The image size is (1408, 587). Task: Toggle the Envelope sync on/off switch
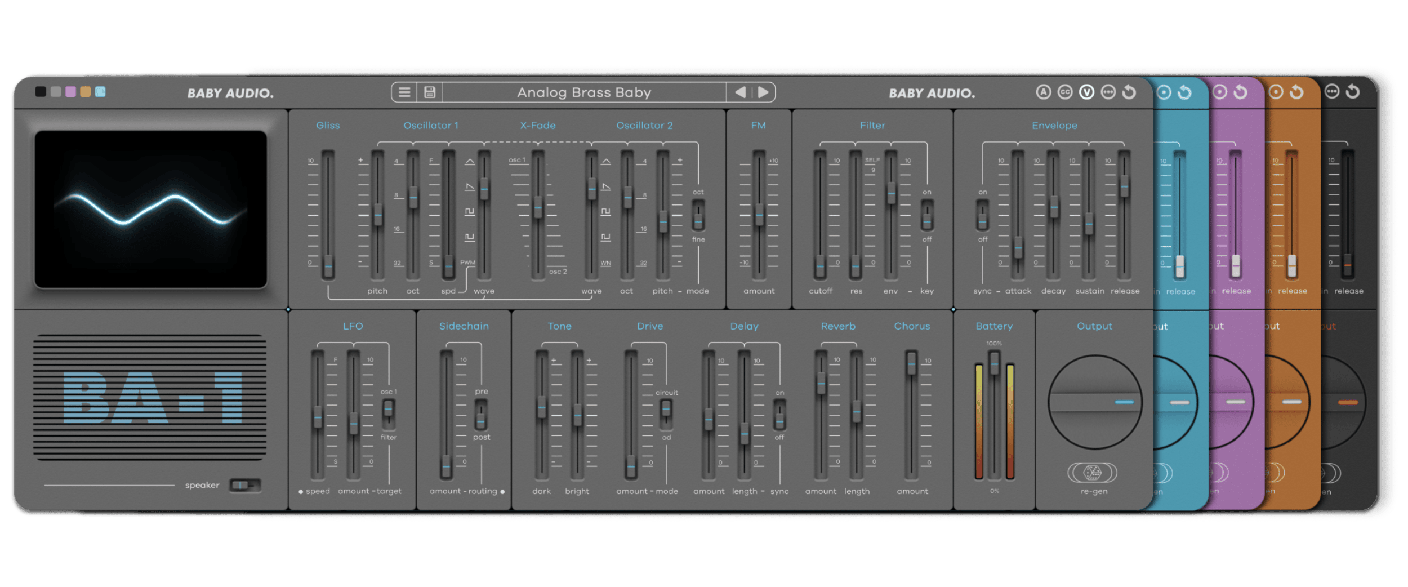click(982, 216)
